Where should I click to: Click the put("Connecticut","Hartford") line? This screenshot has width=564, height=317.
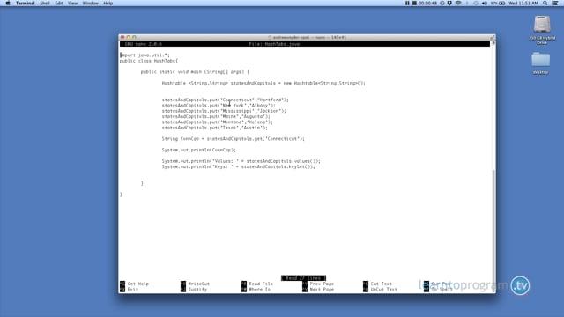pos(226,100)
